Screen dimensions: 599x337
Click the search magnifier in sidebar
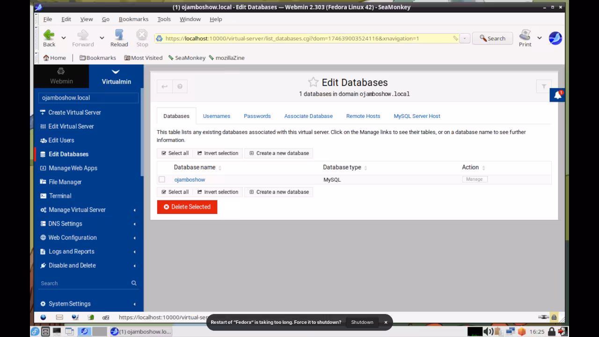click(x=134, y=283)
